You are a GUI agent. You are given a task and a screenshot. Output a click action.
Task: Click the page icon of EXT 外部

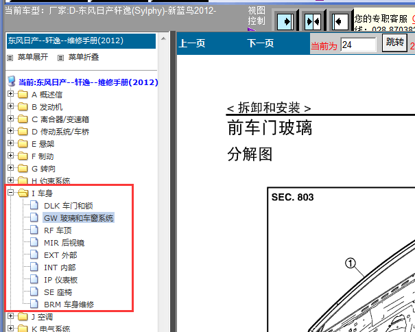coord(34,254)
